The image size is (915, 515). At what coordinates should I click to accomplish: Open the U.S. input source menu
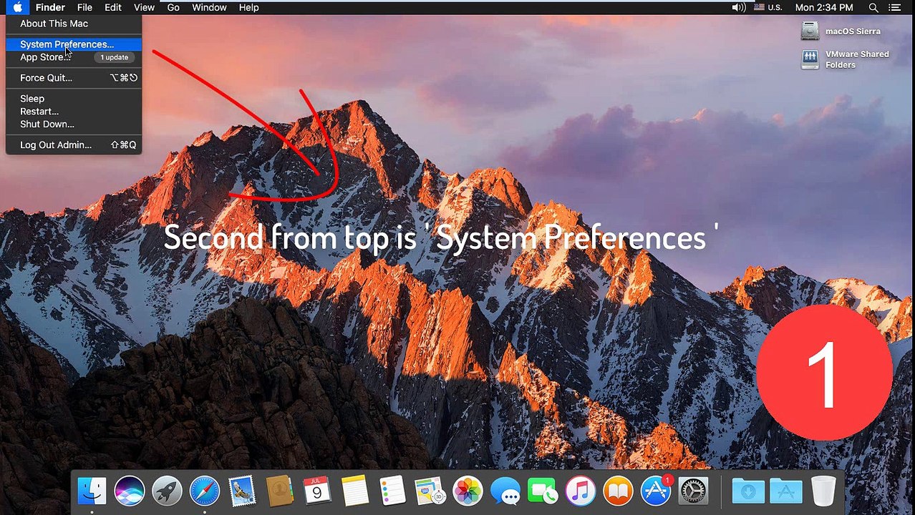tap(768, 7)
